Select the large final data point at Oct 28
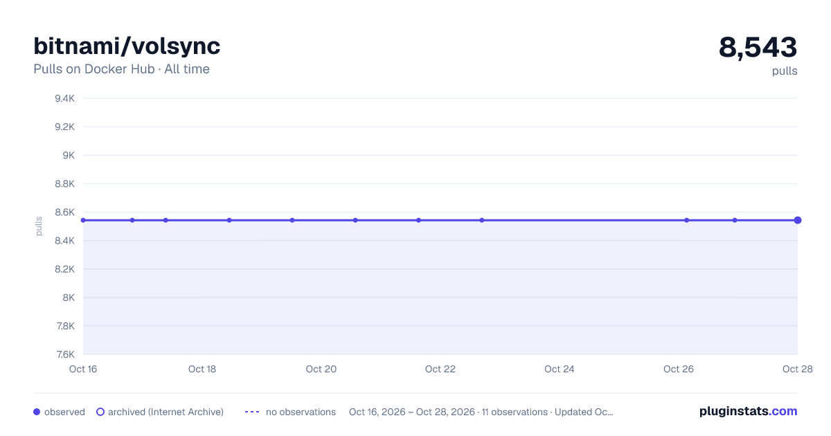Screen dimensions: 831x436 (798, 220)
